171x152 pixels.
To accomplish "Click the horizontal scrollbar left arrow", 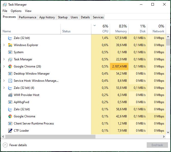I will [3, 136].
